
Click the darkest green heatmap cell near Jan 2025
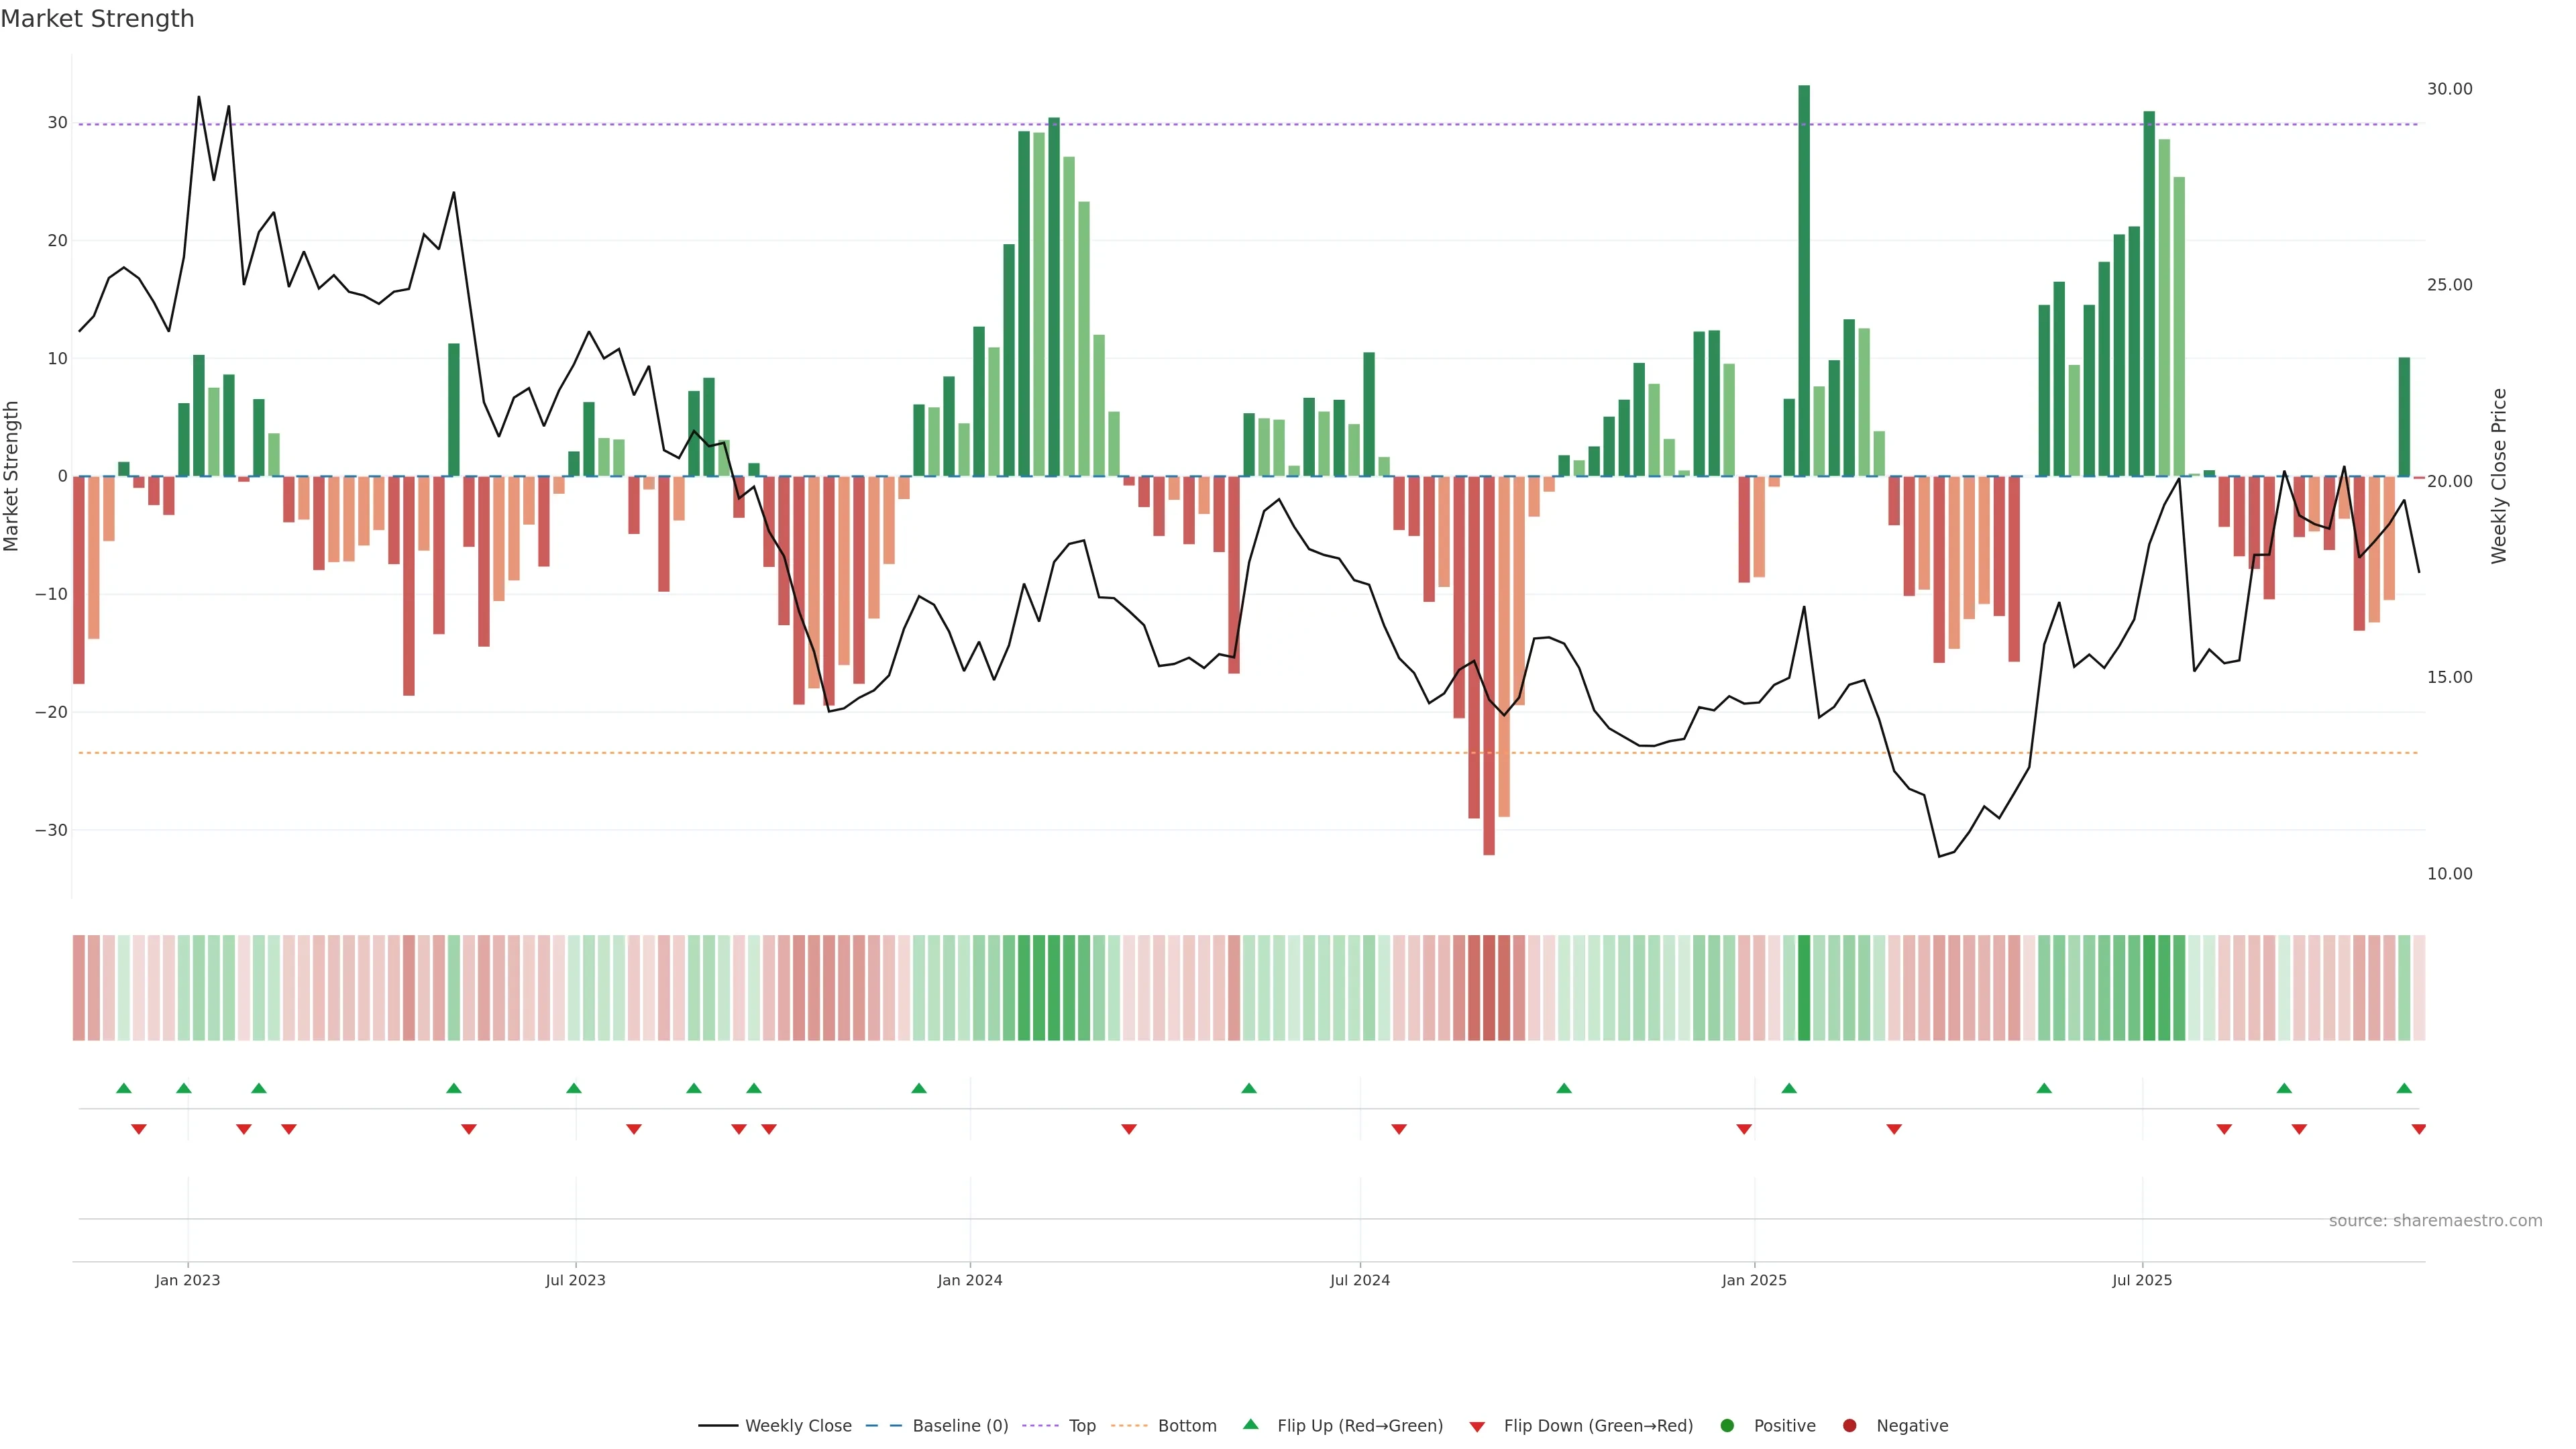click(x=1804, y=987)
